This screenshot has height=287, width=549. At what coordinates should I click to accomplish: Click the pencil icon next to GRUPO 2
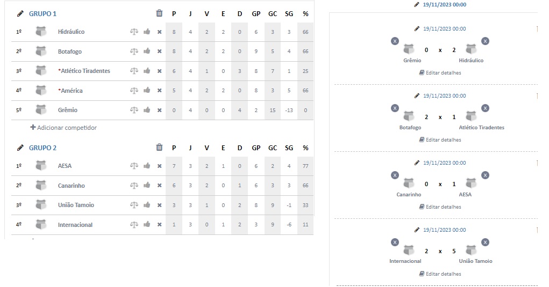coord(20,148)
